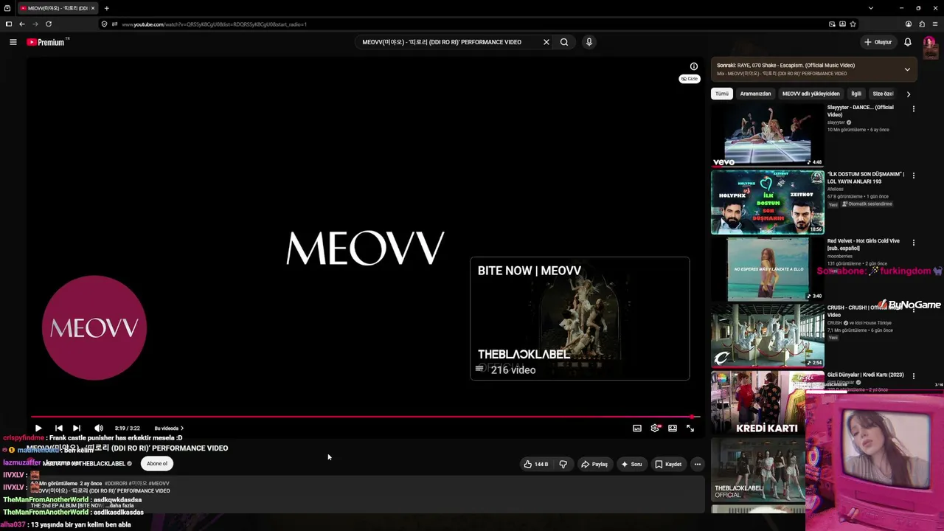Go to the previous video in the playlist
Viewport: 944px width, 531px height.
(59, 428)
